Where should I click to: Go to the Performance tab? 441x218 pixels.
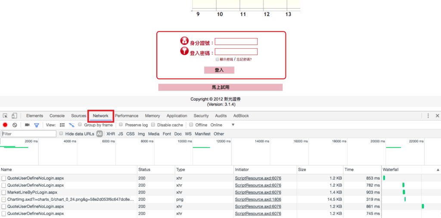pyautogui.click(x=127, y=116)
